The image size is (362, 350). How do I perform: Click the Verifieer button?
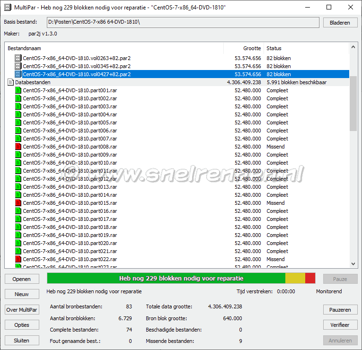(340, 325)
